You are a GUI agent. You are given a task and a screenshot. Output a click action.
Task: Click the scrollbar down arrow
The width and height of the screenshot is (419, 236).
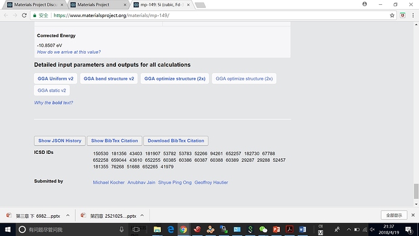416,204
